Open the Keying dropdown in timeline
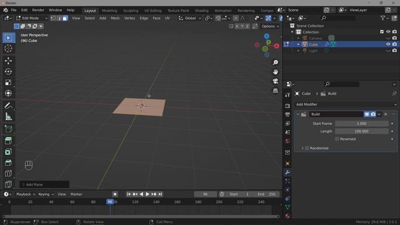Image resolution: width=400 pixels, height=225 pixels. (46, 194)
